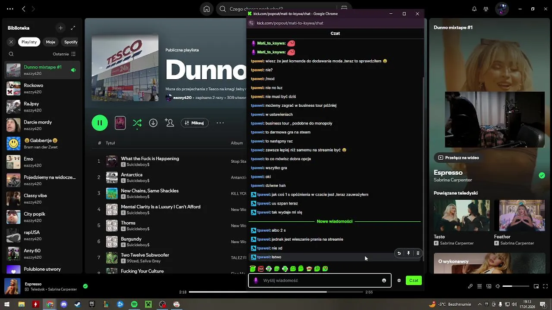Play the track Two Twelve Subwoofer
This screenshot has height=310, width=552.
click(145, 255)
